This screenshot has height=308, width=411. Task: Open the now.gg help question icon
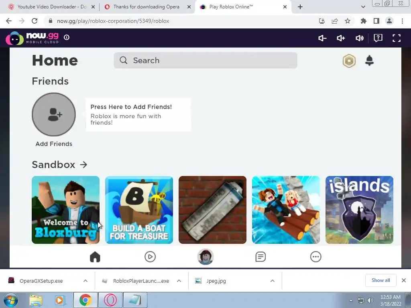378,38
